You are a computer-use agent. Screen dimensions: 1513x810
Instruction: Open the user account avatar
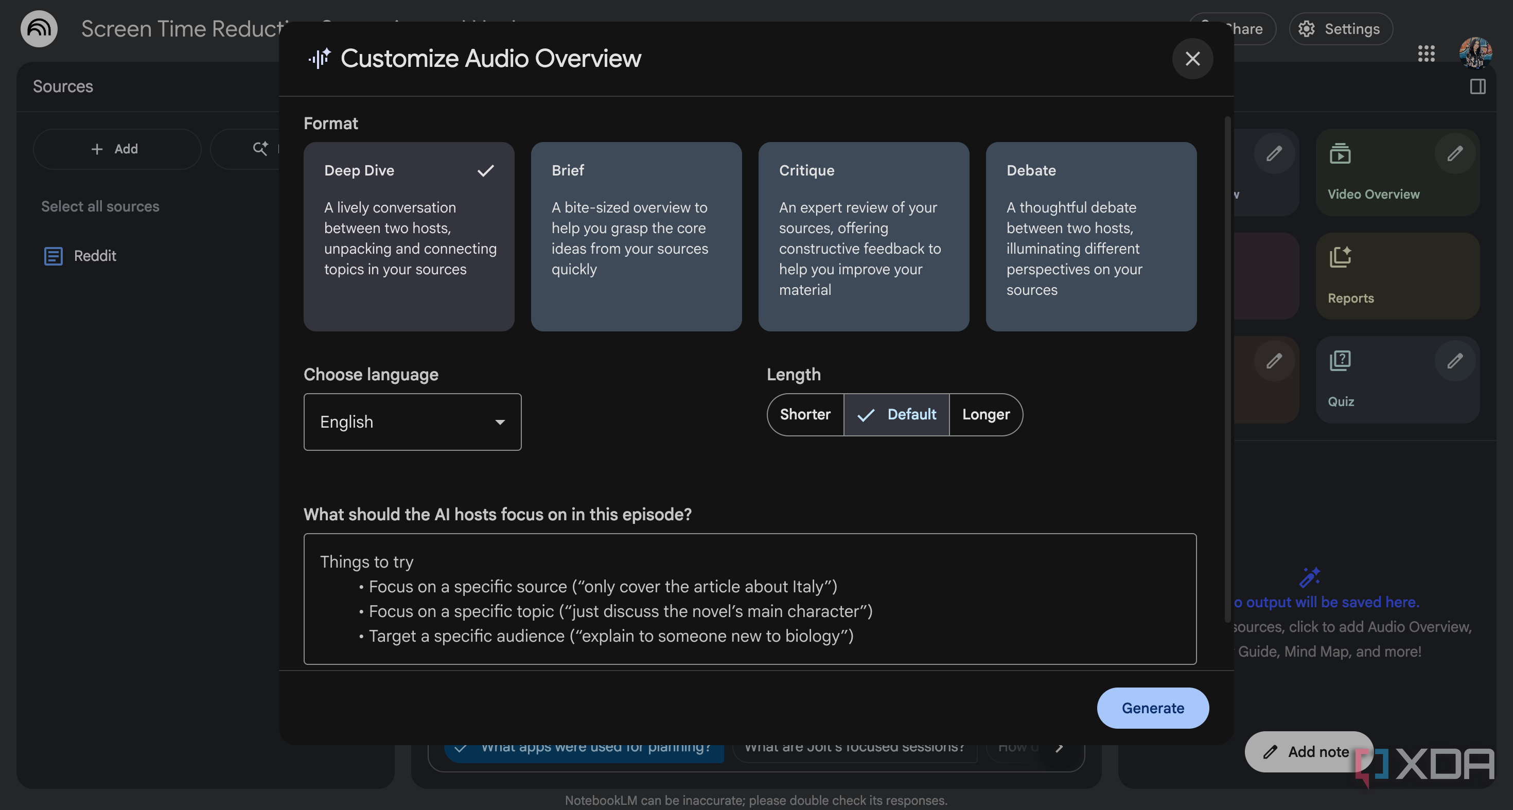coord(1475,53)
